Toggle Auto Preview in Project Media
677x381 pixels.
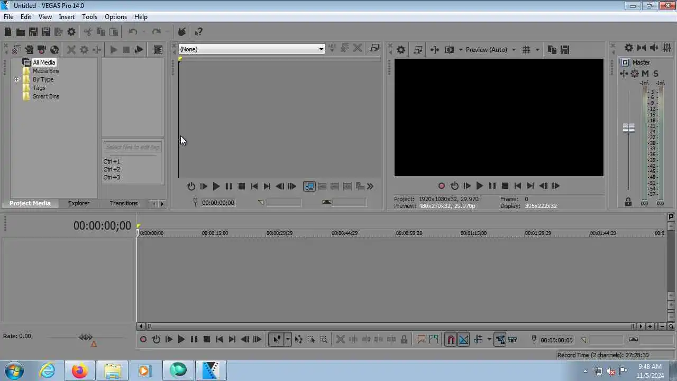pos(139,50)
